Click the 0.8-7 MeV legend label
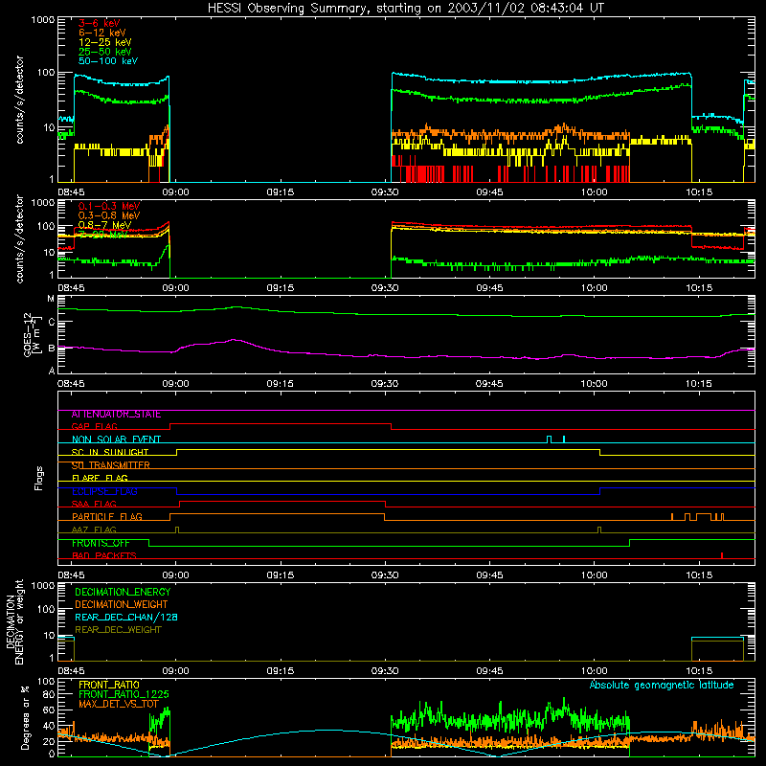Screen dimensions: 766x766 (104, 225)
